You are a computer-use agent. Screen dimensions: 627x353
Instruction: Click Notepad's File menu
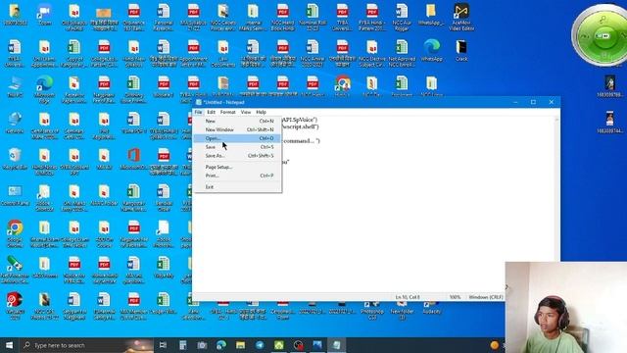[198, 112]
